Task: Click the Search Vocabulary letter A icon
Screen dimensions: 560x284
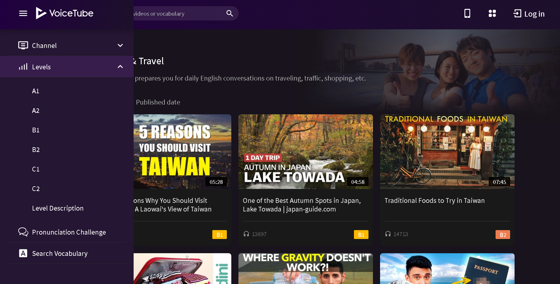Action: (23, 253)
